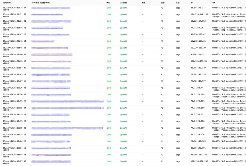This screenshot has height=166, width=246.
Task: Click the OpenAI label in the 19:15:22 row
Action: (x=123, y=121)
